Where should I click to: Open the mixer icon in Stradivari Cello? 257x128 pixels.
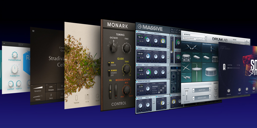point(33,31)
